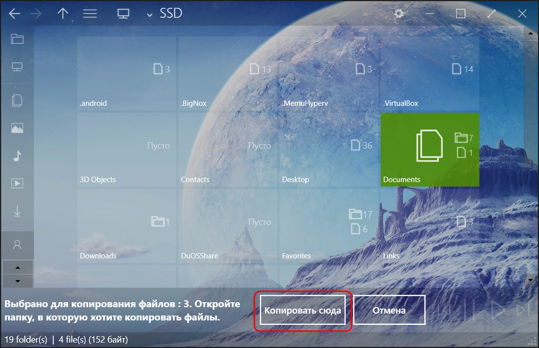Open the 3D Objects folder tile
This screenshot has height=348, width=539.
tap(127, 150)
